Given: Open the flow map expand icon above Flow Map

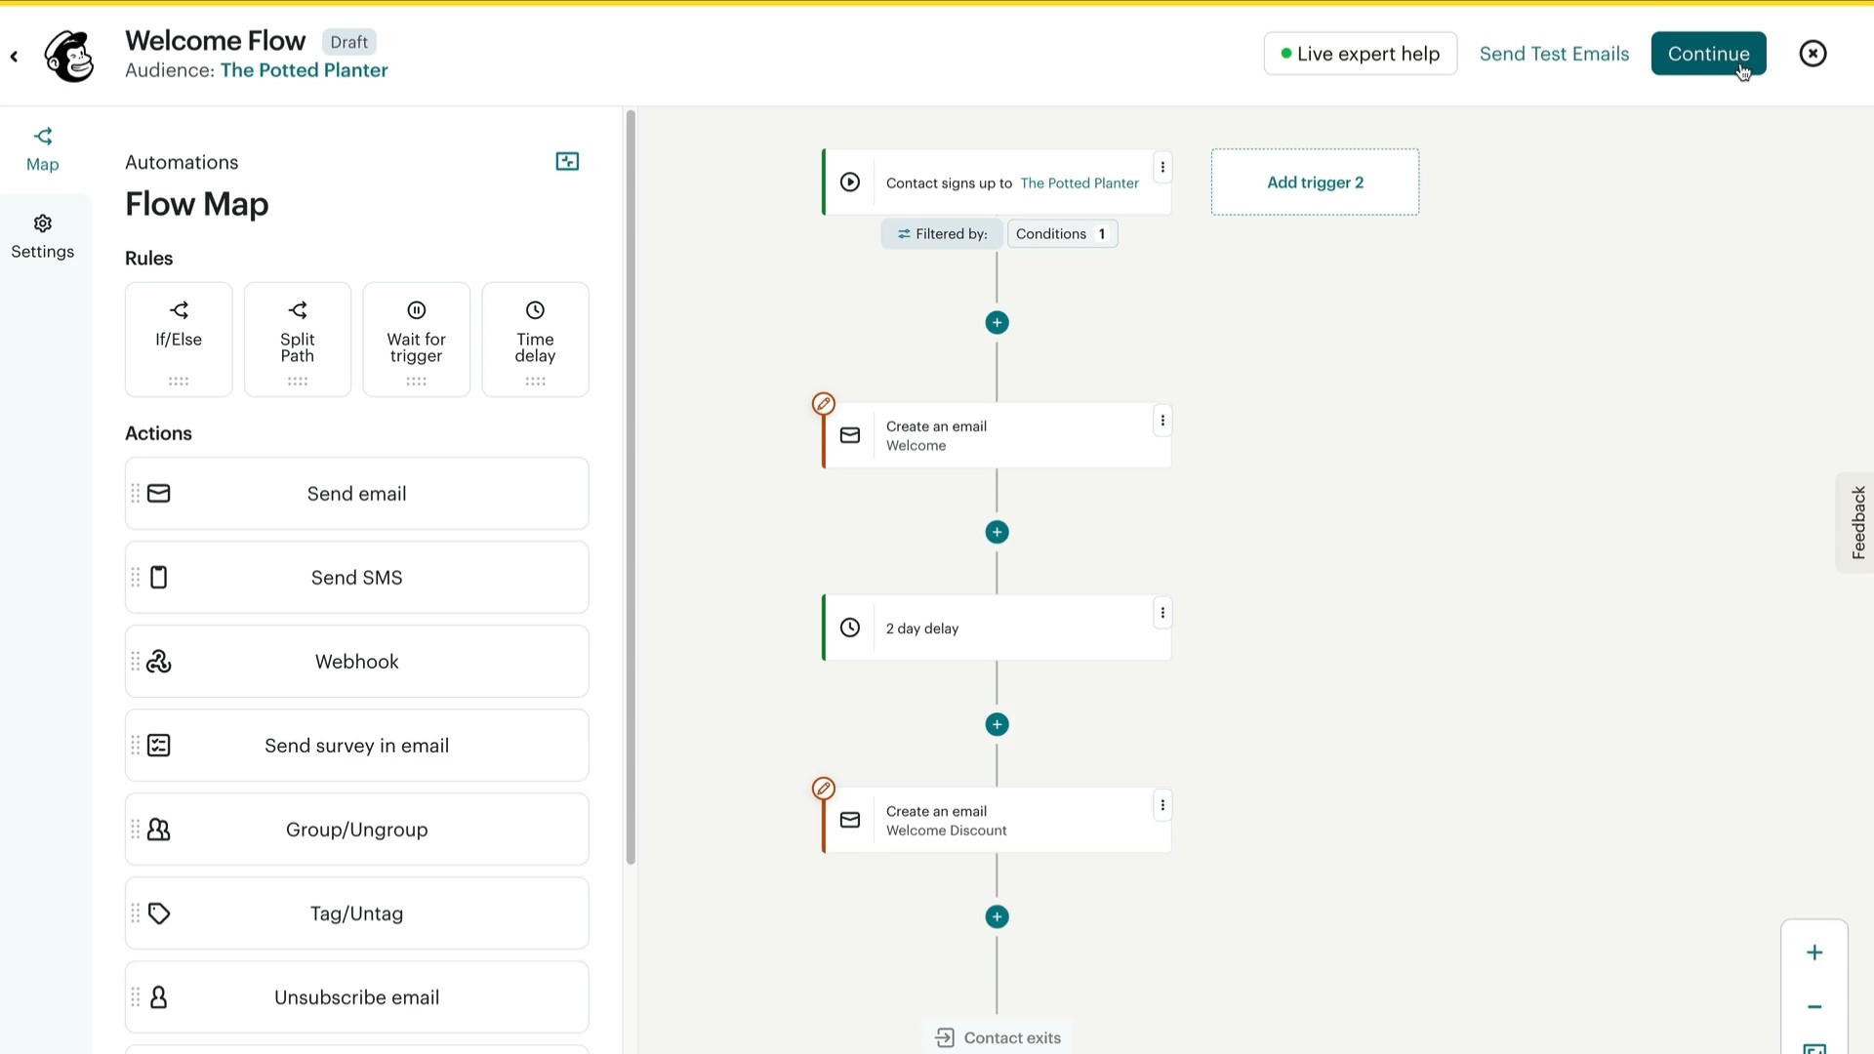Looking at the screenshot, I should [x=567, y=161].
